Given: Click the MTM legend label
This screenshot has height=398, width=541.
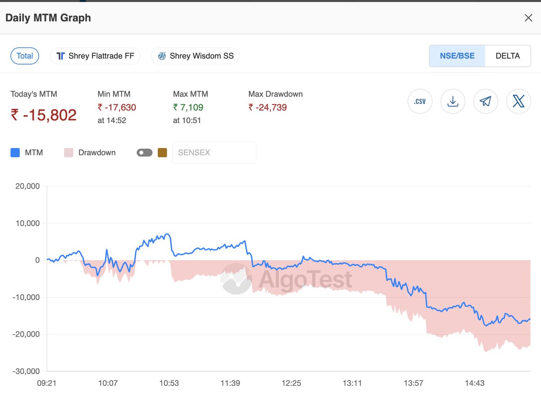Looking at the screenshot, I should [34, 153].
